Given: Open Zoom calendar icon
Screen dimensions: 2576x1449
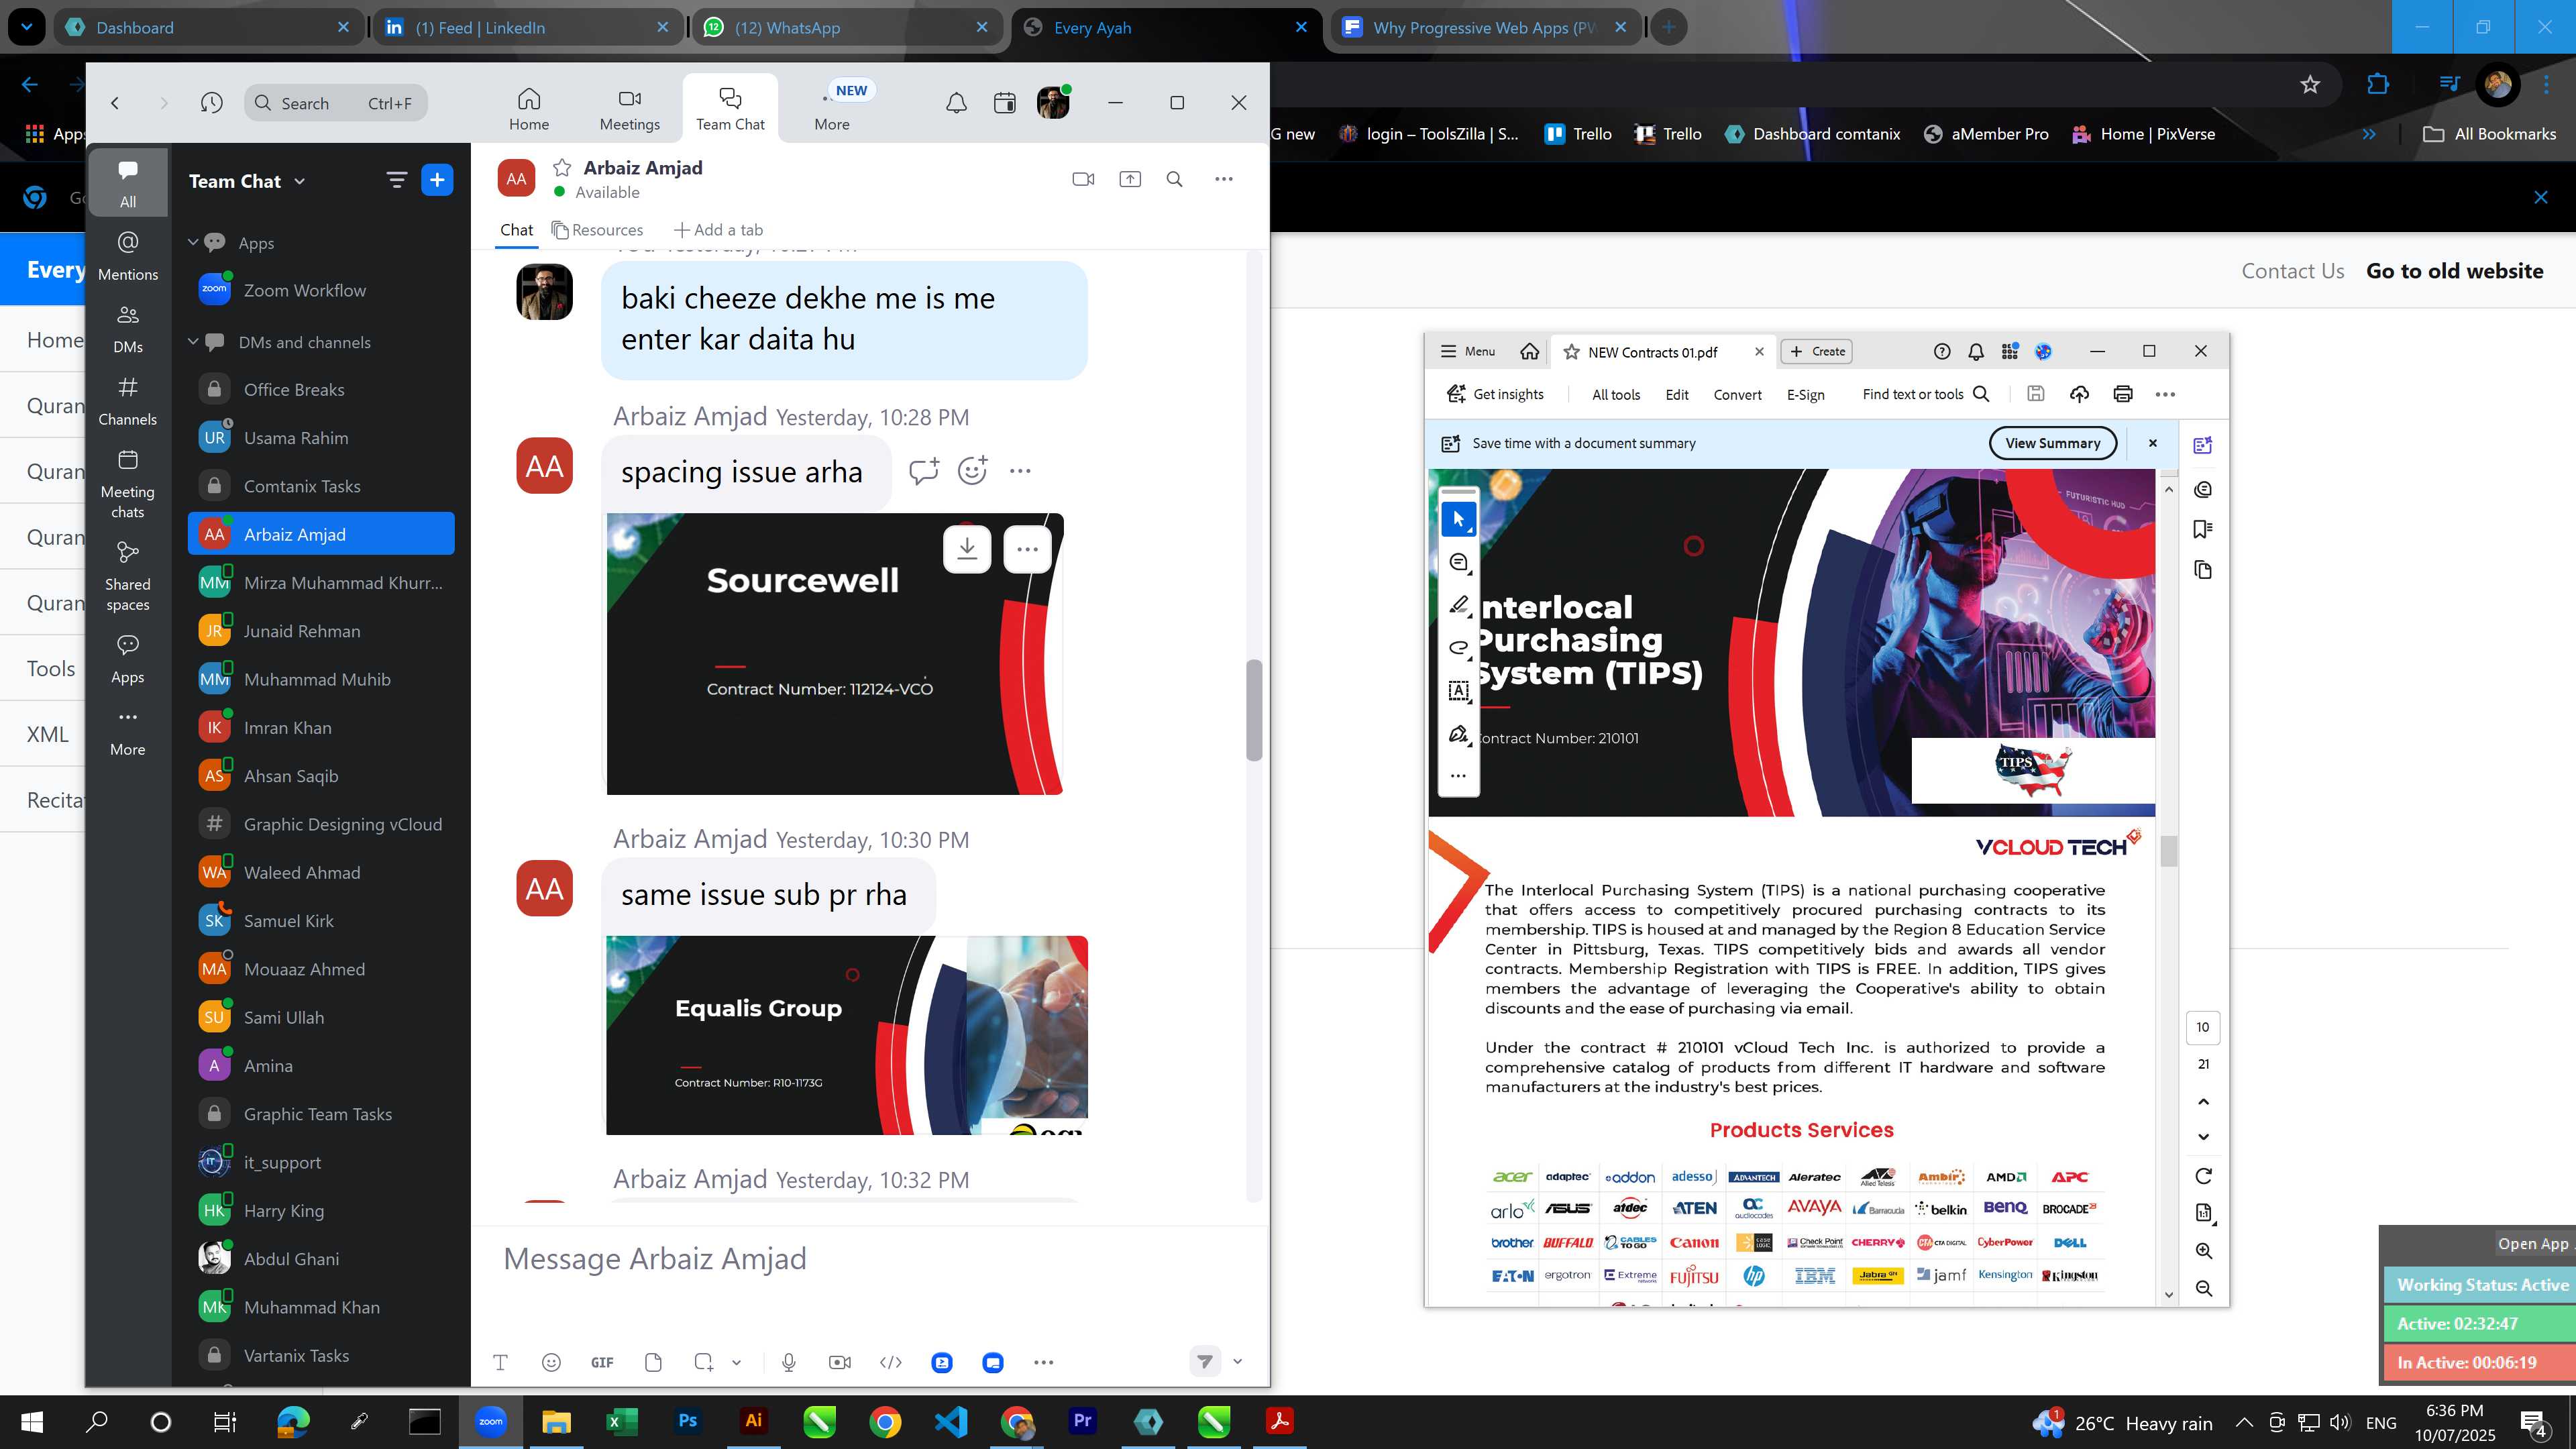Looking at the screenshot, I should coord(1005,102).
